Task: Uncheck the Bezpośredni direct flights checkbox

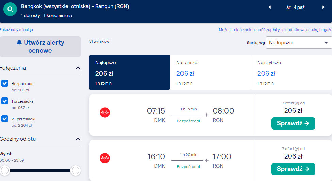Action: [5, 83]
